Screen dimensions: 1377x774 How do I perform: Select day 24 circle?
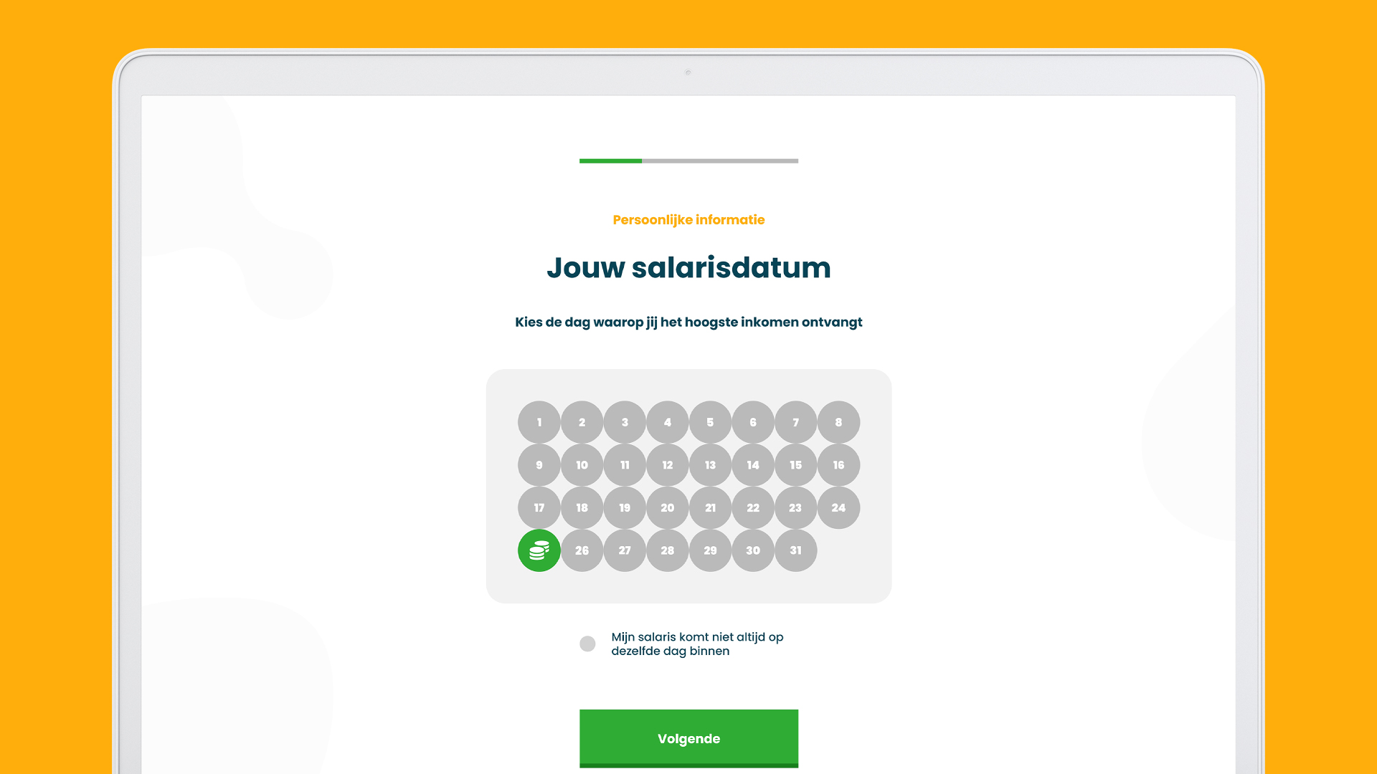pos(838,507)
